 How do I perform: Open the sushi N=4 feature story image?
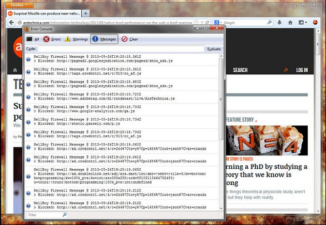click(x=267, y=140)
